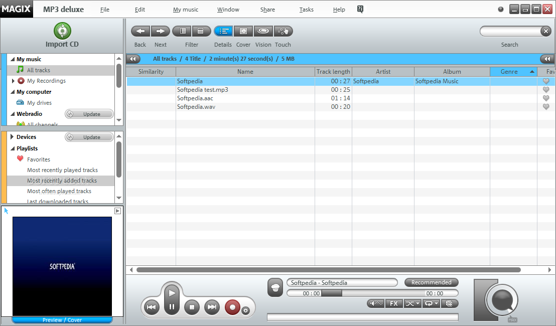Open the FX effects button
The image size is (556, 326).
point(394,303)
